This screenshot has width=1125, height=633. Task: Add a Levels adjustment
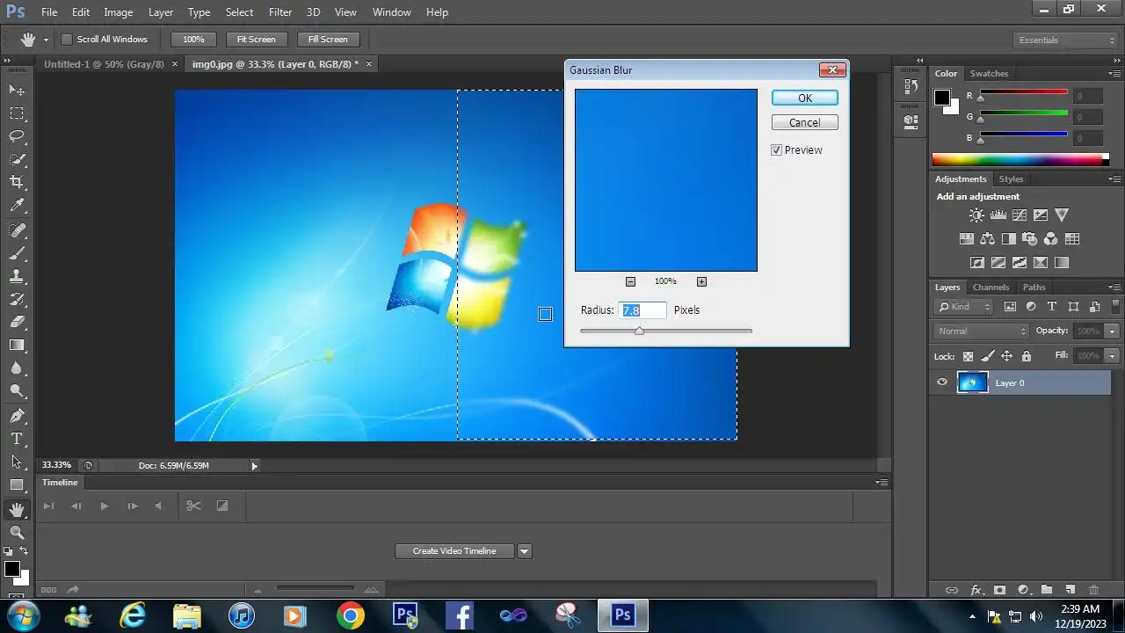click(998, 215)
